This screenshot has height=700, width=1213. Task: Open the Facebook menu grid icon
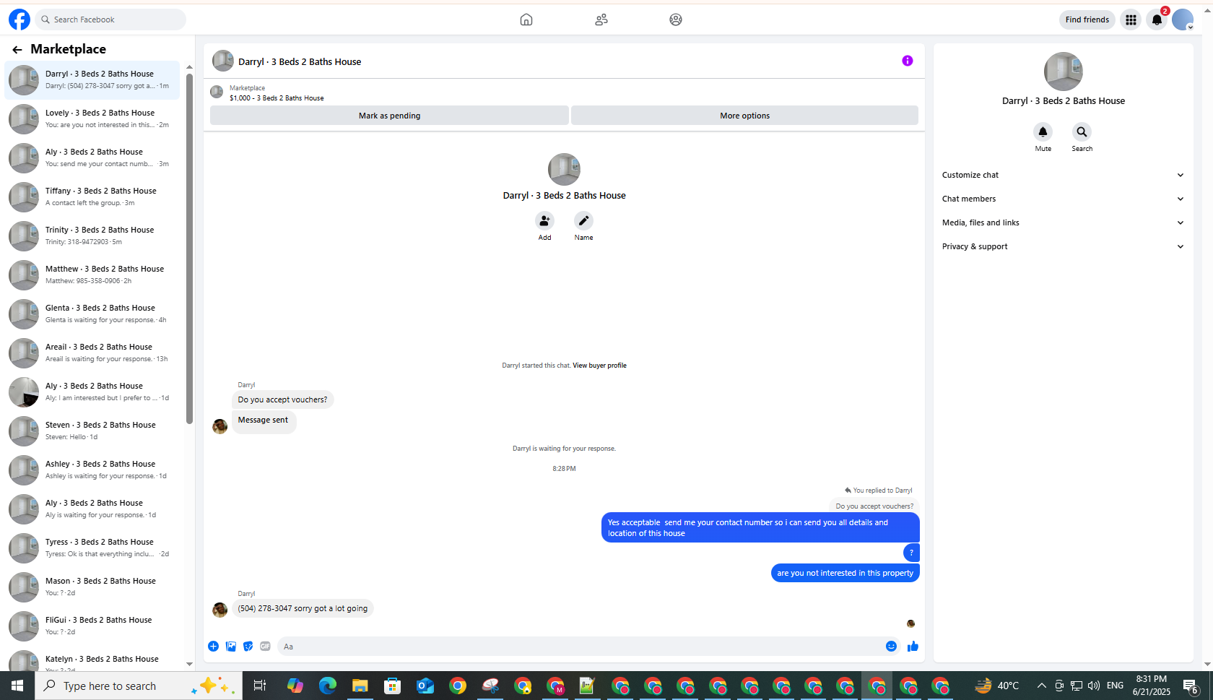[1131, 20]
